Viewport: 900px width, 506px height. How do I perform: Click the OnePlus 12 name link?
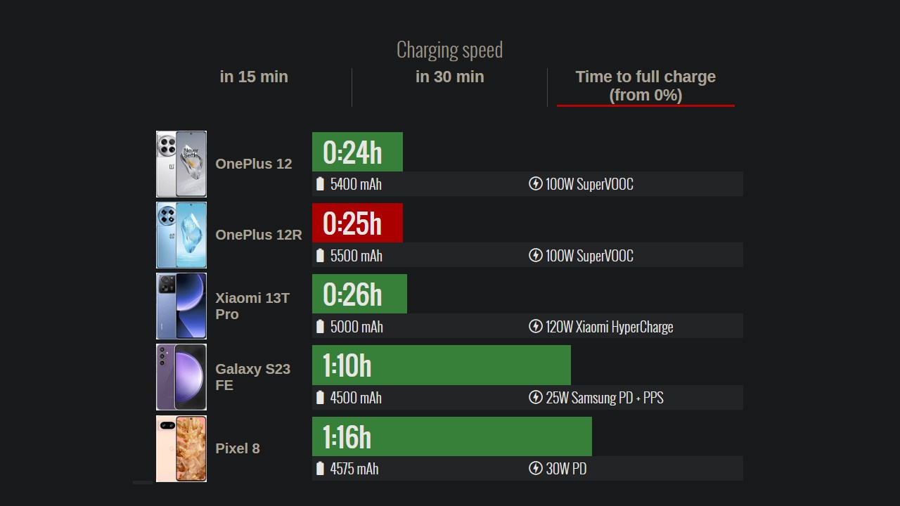point(253,164)
